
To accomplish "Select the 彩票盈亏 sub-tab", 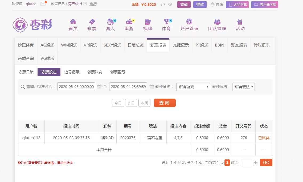I will [118, 72].
